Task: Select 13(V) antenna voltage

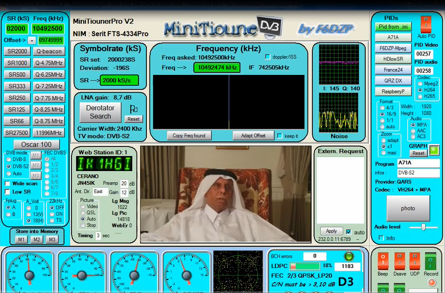Action: coord(29,214)
